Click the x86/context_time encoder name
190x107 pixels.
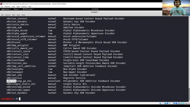click(x=18, y=57)
